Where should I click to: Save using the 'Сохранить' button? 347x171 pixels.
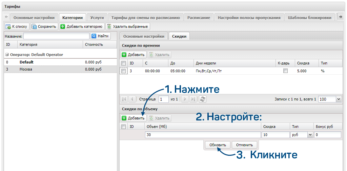pos(44,26)
